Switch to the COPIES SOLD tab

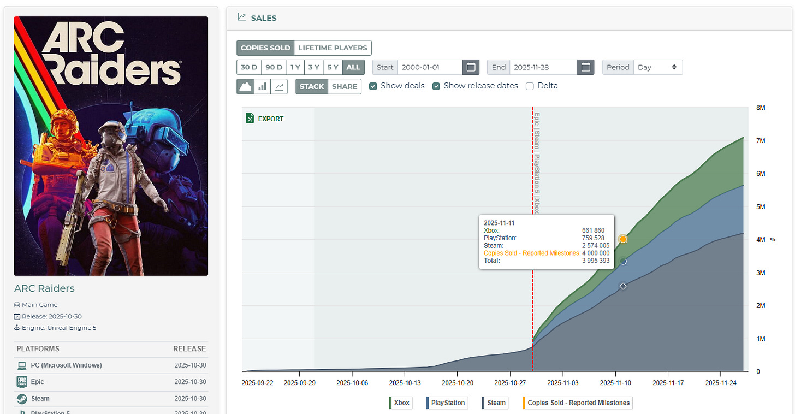(265, 48)
